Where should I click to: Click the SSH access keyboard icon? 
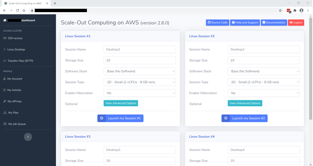(x=5, y=38)
